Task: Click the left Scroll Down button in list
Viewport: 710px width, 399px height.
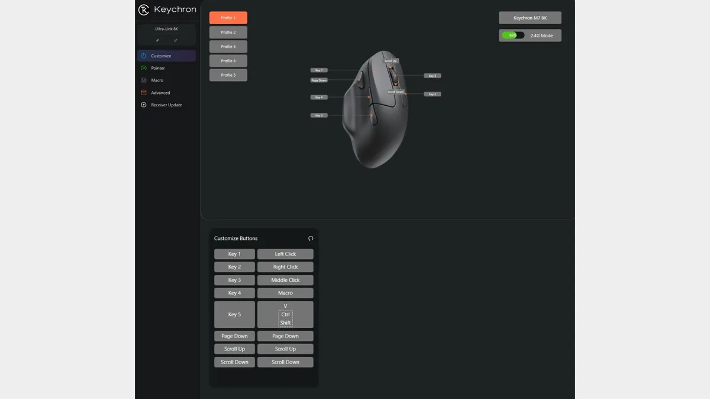Action: pyautogui.click(x=235, y=362)
